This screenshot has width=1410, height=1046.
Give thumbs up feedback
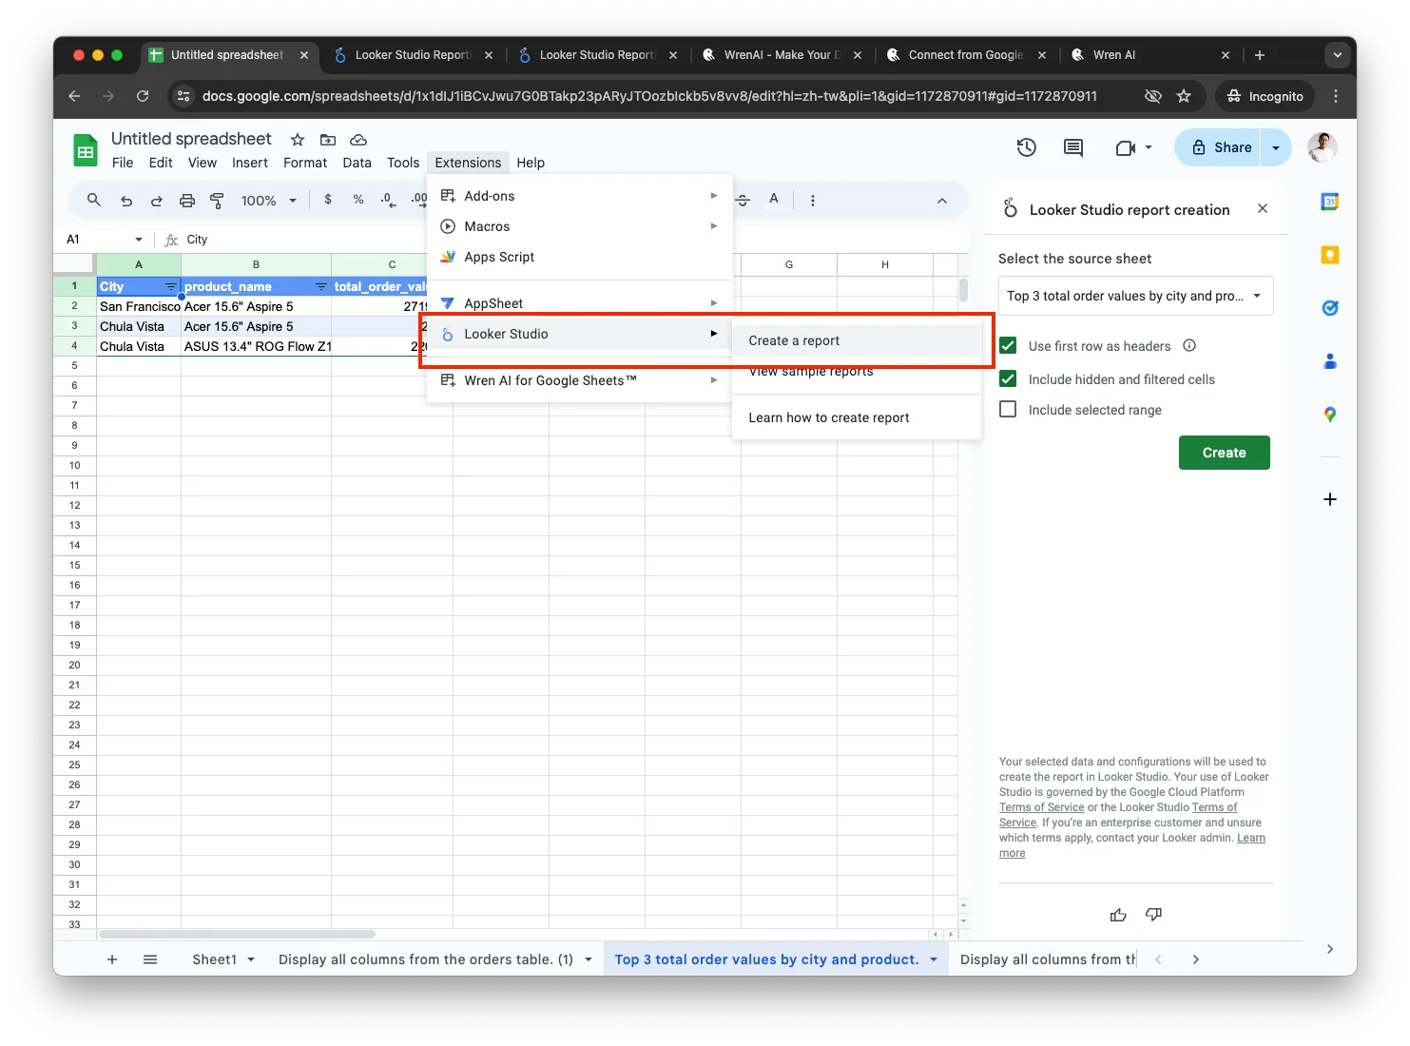(1118, 915)
